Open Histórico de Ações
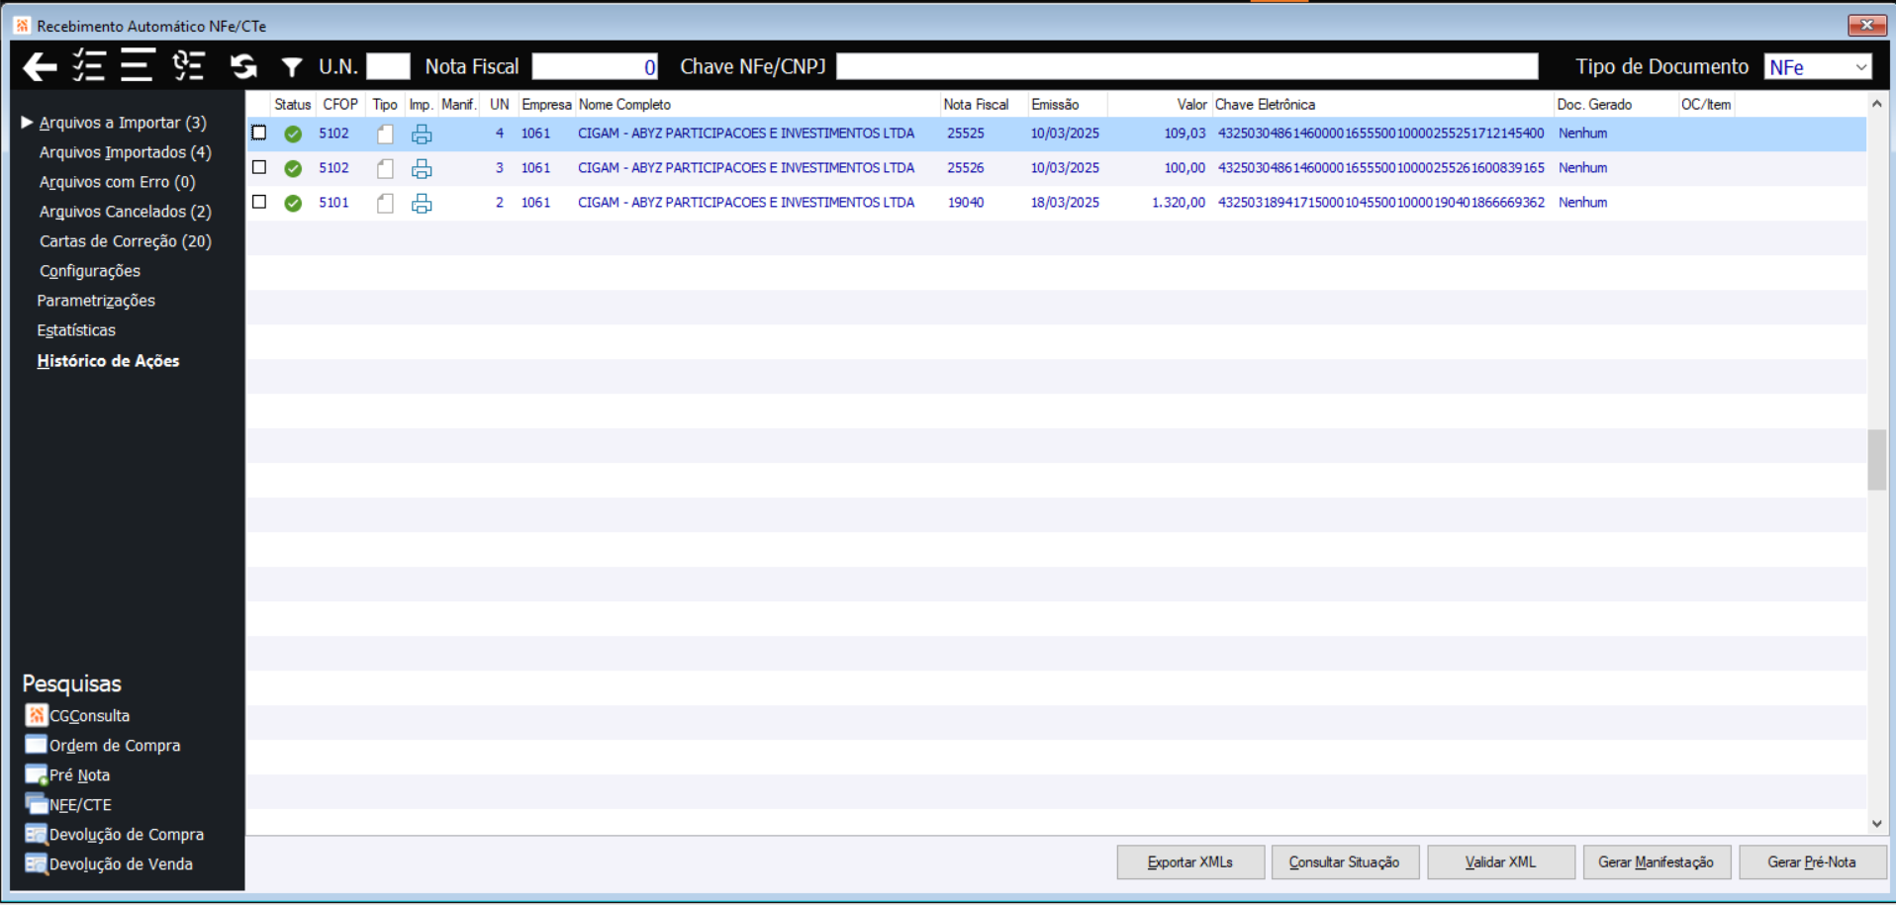Screen dimensions: 1896x905 [x=108, y=361]
